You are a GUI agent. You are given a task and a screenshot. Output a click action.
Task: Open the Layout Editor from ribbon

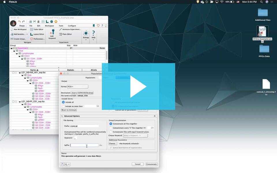(37, 34)
